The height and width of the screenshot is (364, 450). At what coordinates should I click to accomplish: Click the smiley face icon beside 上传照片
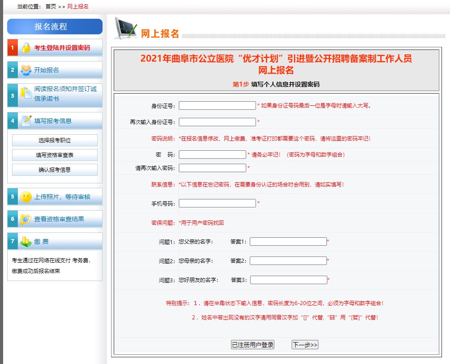pyautogui.click(x=26, y=197)
